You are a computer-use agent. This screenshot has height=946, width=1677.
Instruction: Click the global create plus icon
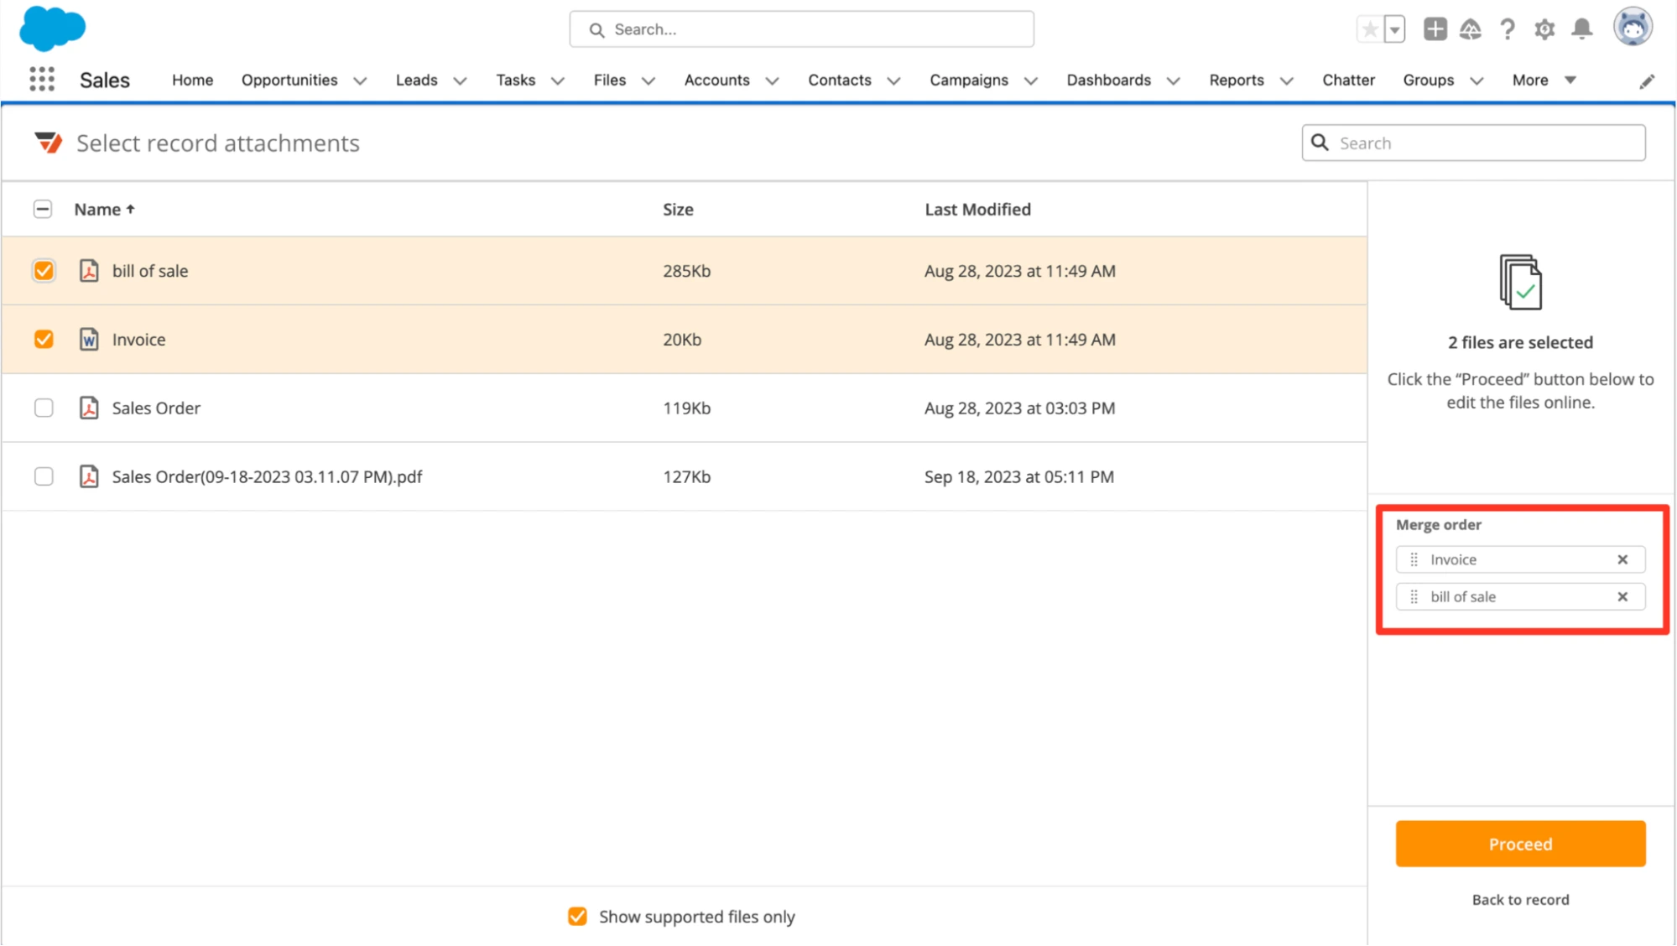pos(1435,29)
